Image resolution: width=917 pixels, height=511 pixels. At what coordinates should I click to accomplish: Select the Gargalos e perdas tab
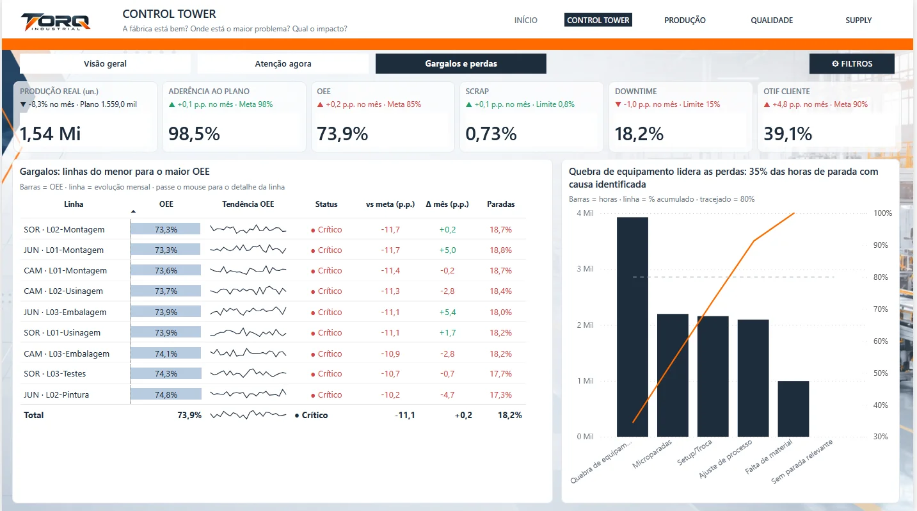(461, 63)
